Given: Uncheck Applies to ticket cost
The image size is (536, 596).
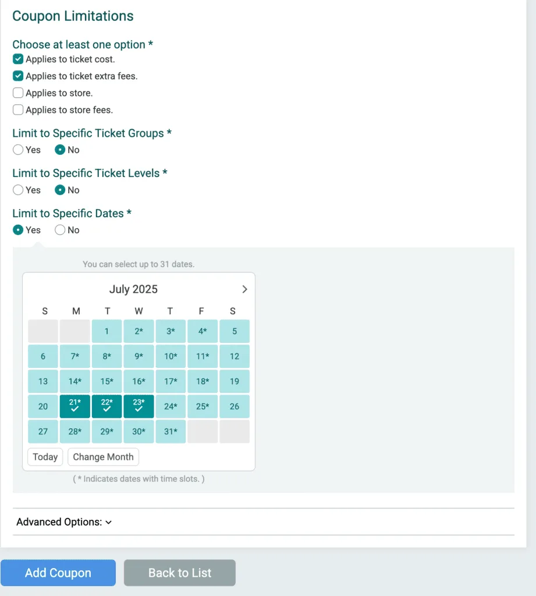Looking at the screenshot, I should click(x=18, y=59).
